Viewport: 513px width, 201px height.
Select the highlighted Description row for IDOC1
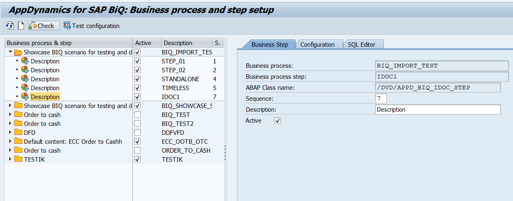pyautogui.click(x=45, y=97)
